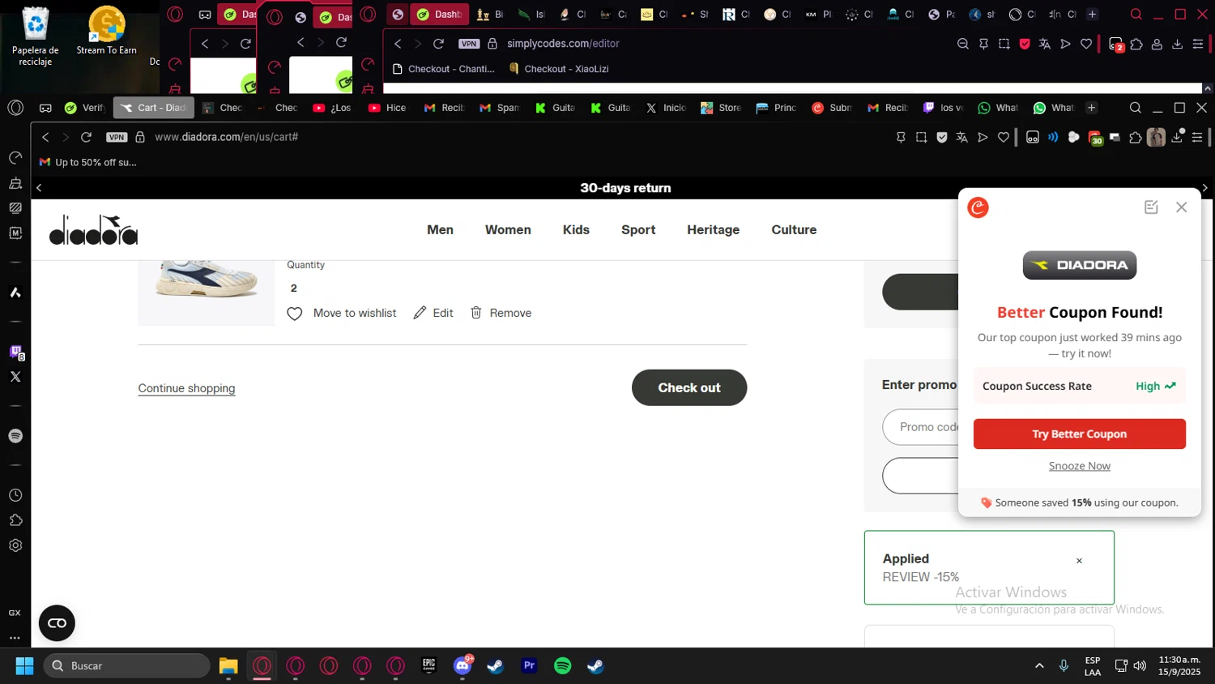The width and height of the screenshot is (1215, 684).
Task: Go back in the Diadora window
Action: [x=45, y=137]
